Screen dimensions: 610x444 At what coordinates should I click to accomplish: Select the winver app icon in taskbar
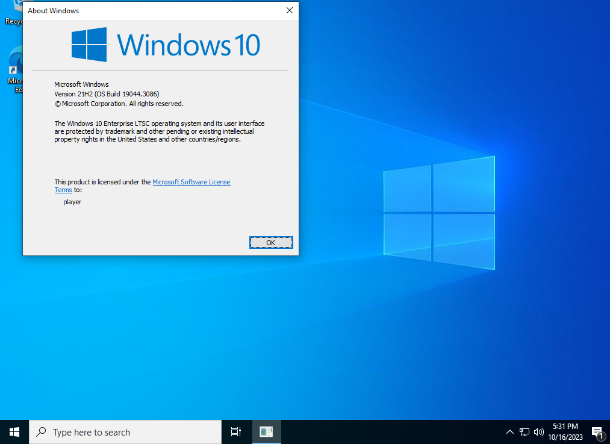pos(267,432)
